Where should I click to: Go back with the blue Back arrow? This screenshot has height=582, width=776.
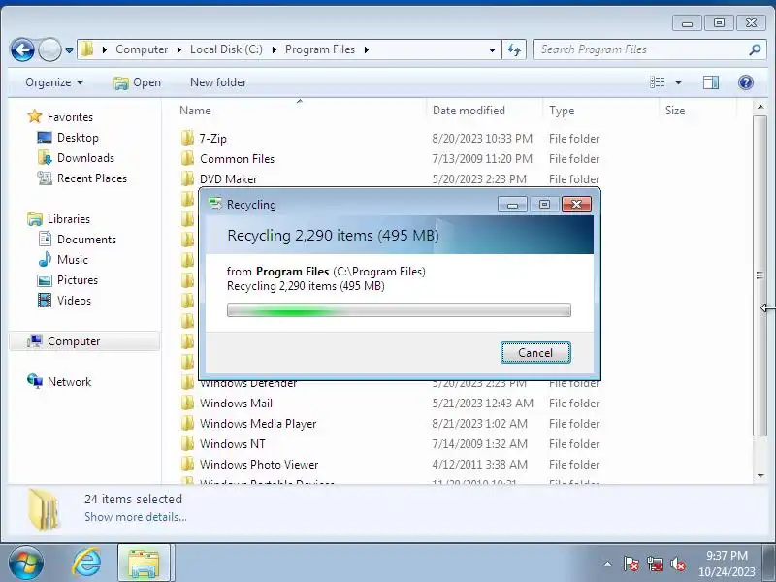[x=22, y=49]
